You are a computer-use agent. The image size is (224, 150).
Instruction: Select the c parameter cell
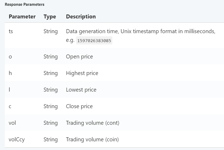click(x=10, y=106)
